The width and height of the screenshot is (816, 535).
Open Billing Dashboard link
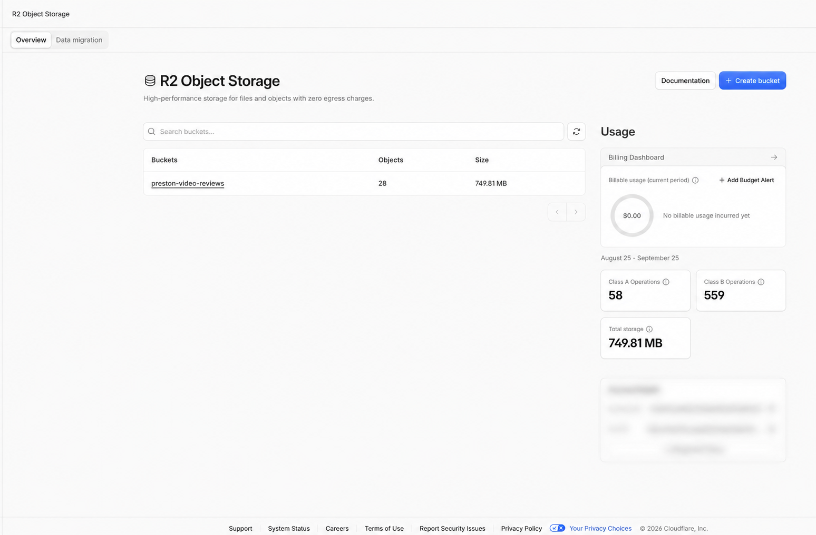(693, 157)
